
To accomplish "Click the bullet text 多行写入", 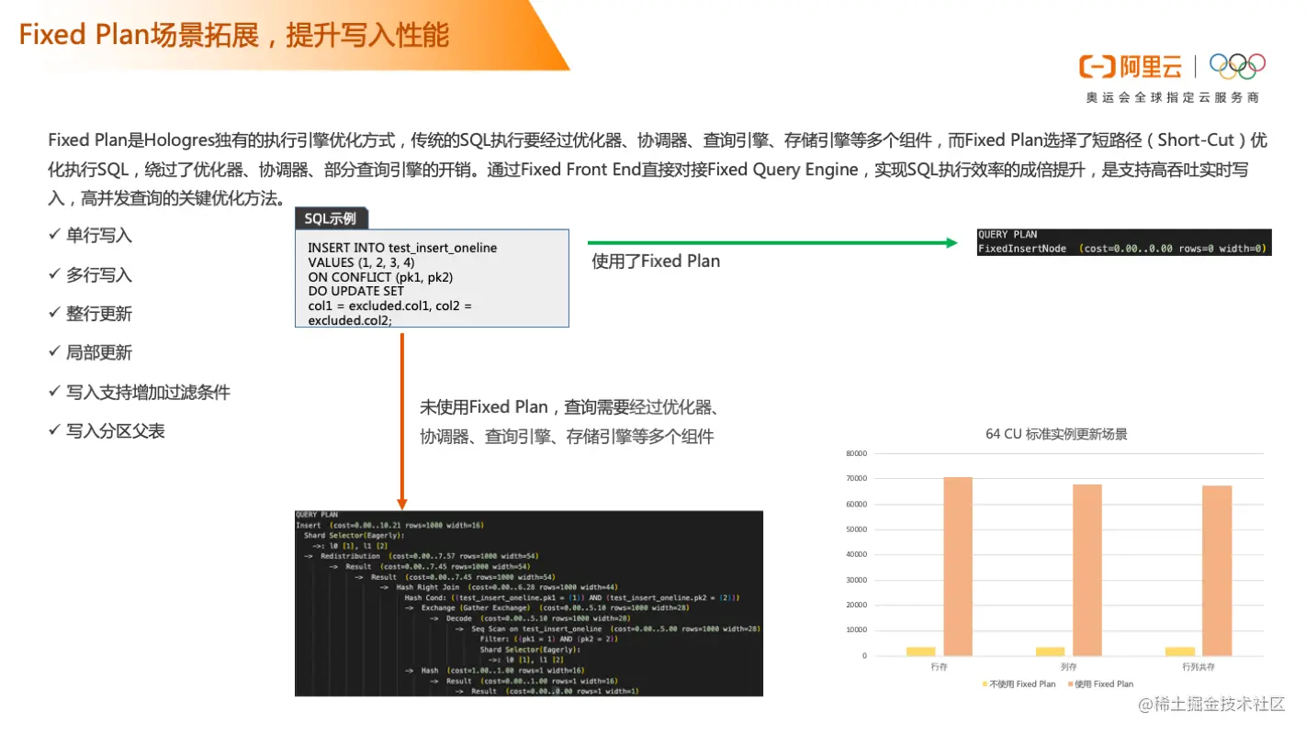I will click(99, 275).
